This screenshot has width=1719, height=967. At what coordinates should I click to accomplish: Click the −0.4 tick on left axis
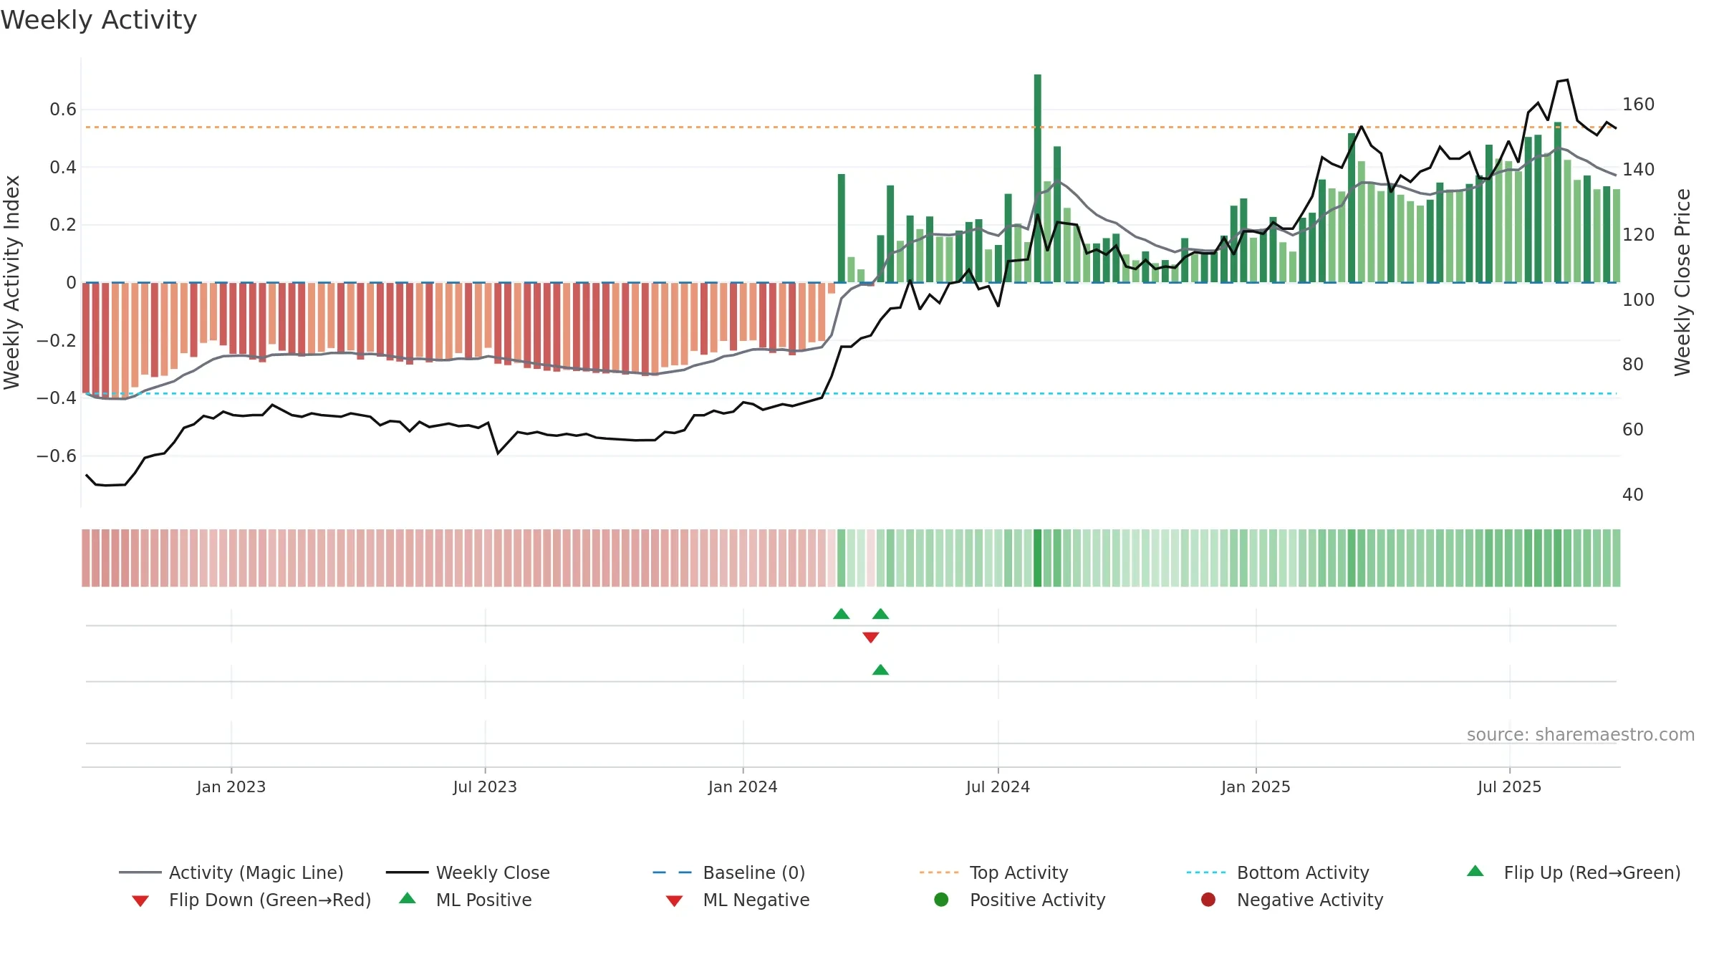[x=57, y=398]
